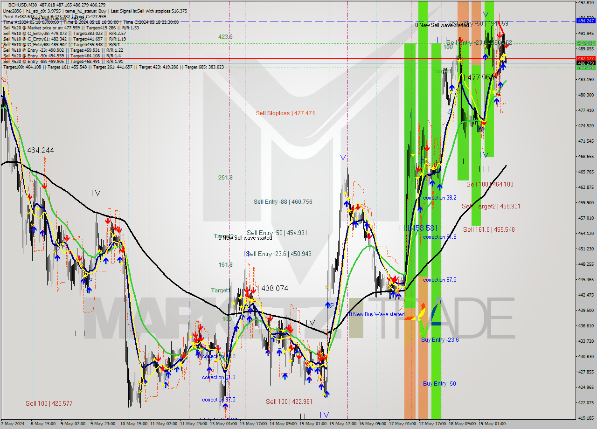Click the '7 May 2024' date axis label
Screen dimensions: 597x429
click(13, 424)
